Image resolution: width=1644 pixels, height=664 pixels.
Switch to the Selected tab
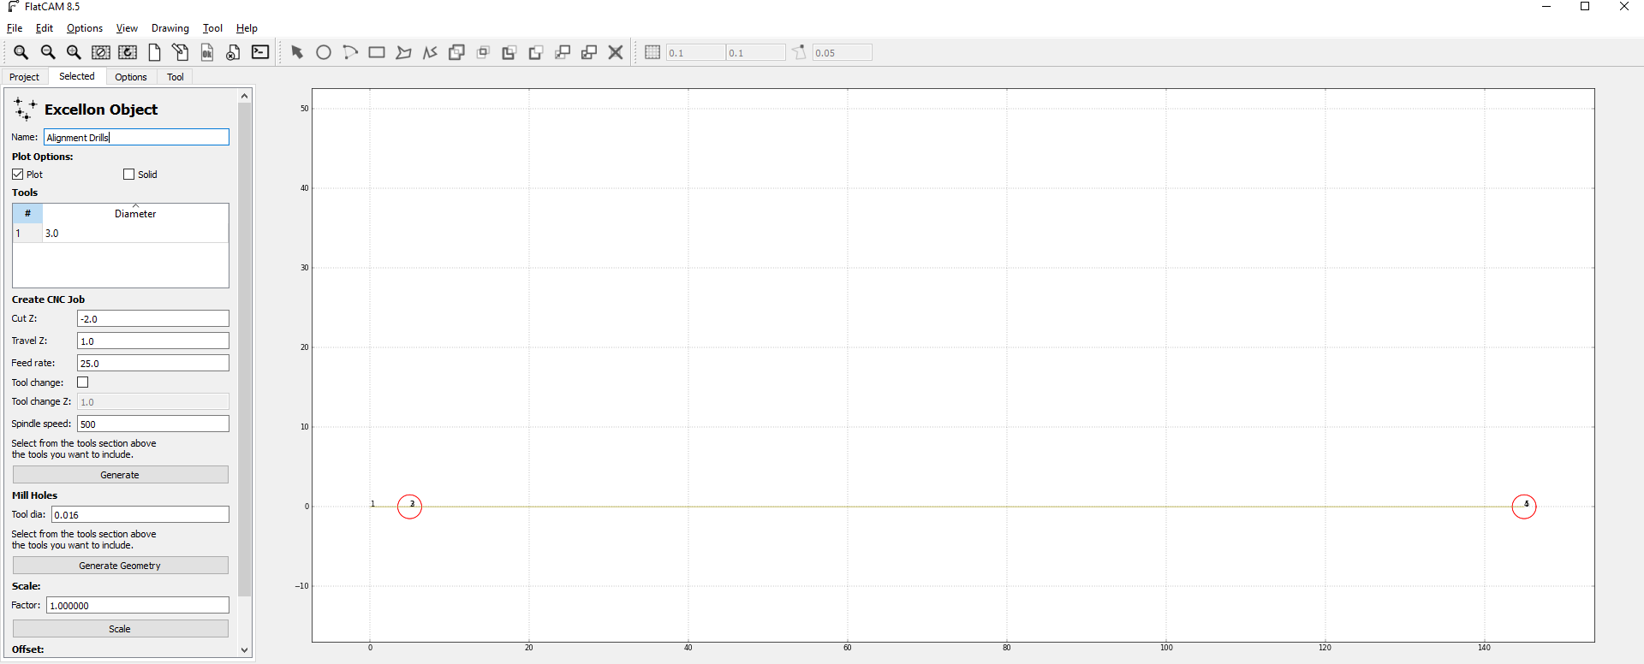(x=77, y=76)
